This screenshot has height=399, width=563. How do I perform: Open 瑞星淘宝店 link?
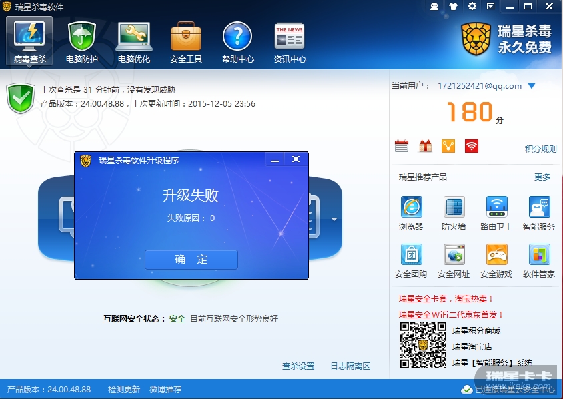(x=472, y=347)
